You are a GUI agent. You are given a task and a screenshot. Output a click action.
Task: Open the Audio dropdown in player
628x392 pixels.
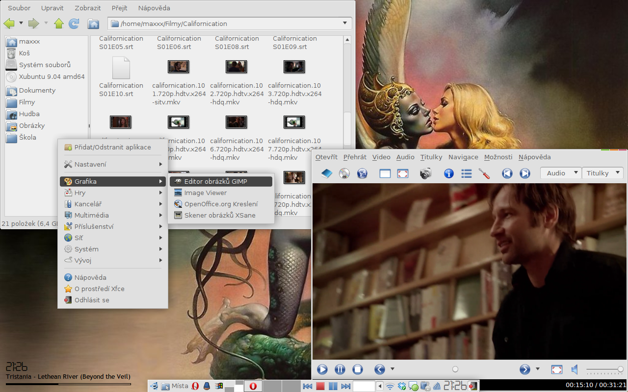click(560, 173)
